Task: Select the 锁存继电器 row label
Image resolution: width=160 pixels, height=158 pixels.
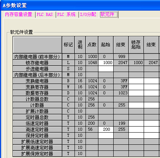Action: [37, 63]
